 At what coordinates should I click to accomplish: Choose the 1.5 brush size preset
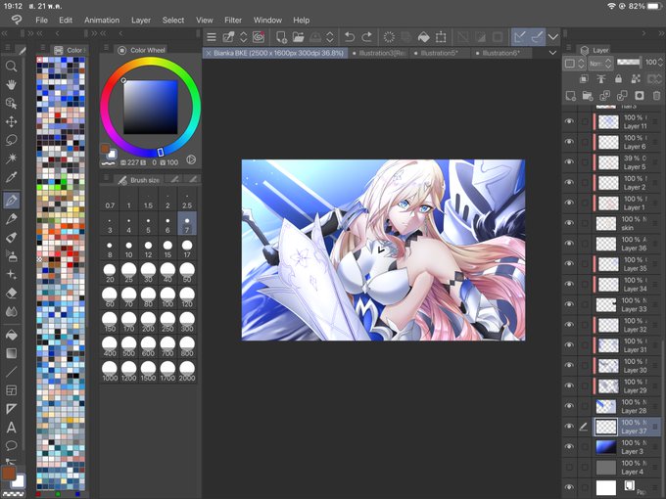coord(148,200)
